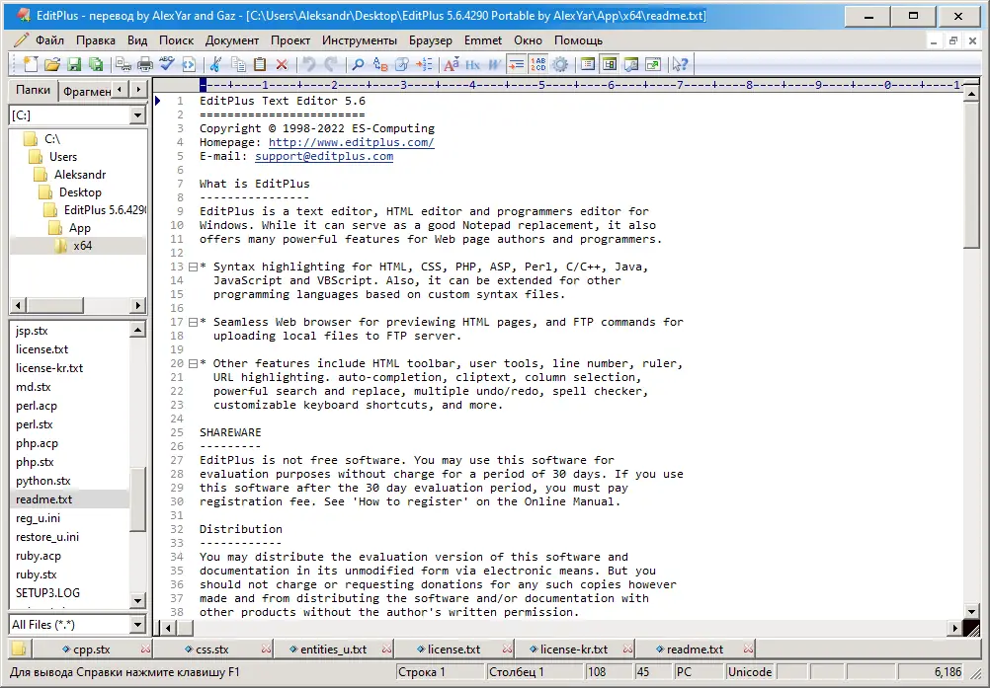This screenshot has height=688, width=990.
Task: Open the Replace (A to B) icon
Action: tap(380, 64)
